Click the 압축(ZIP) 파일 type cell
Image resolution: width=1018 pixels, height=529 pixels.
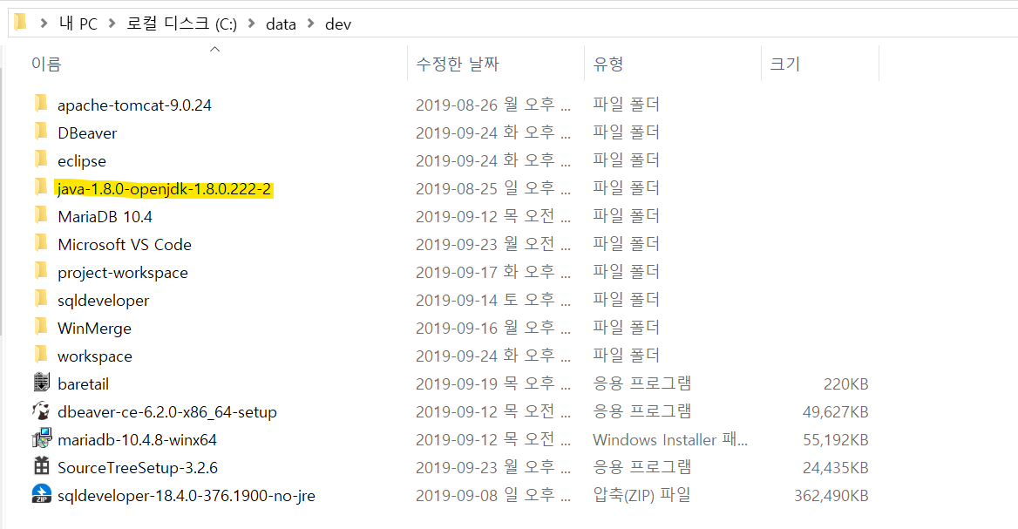[641, 495]
